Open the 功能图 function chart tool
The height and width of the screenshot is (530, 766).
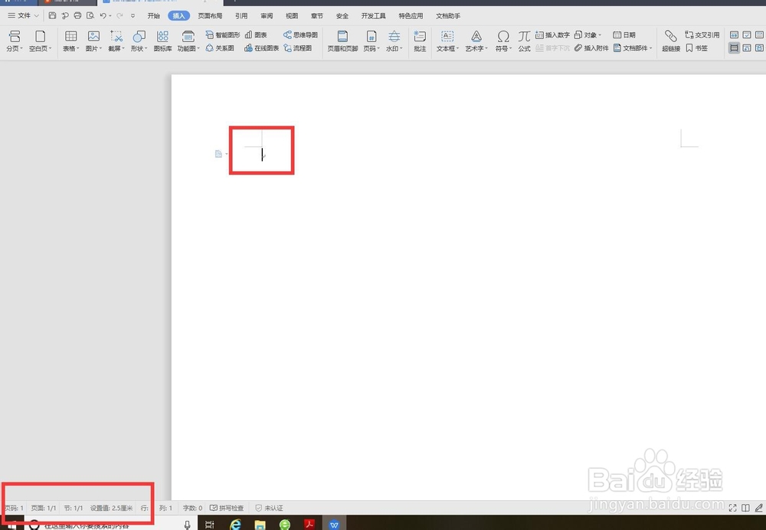pyautogui.click(x=188, y=41)
